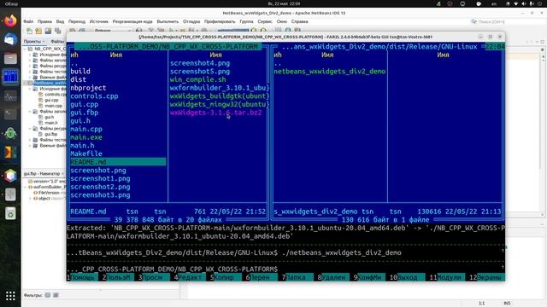The image size is (547, 307).
Task: Click the 1 Помощь function key button
Action: [82, 277]
